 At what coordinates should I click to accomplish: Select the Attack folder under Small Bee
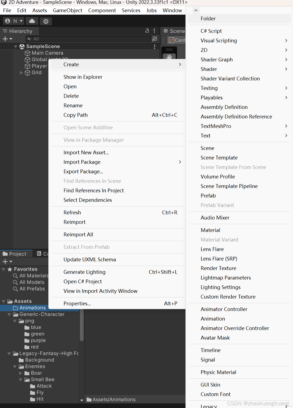(41, 386)
